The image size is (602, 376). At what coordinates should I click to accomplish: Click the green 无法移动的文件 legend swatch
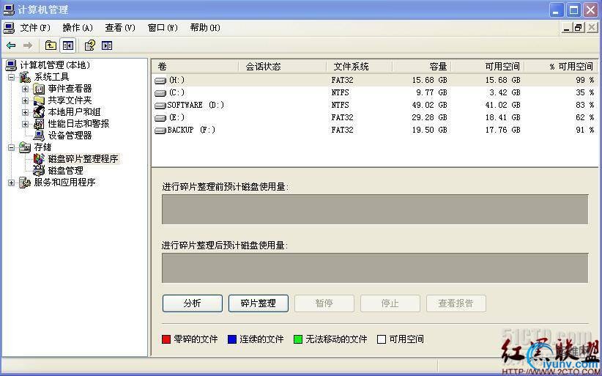coord(298,339)
